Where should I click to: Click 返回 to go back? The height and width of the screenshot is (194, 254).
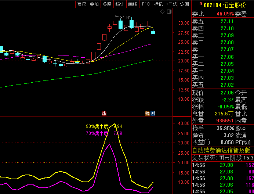(184, 4)
